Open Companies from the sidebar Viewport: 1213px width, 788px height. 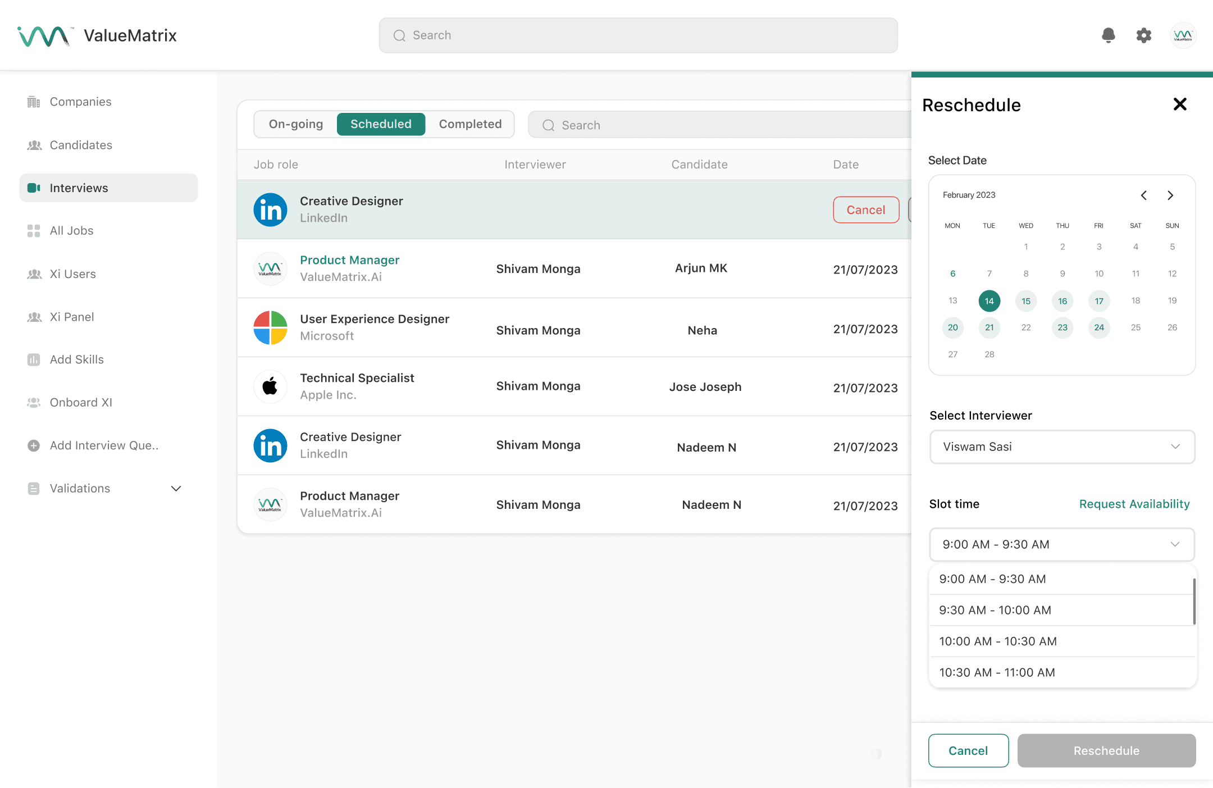(80, 102)
